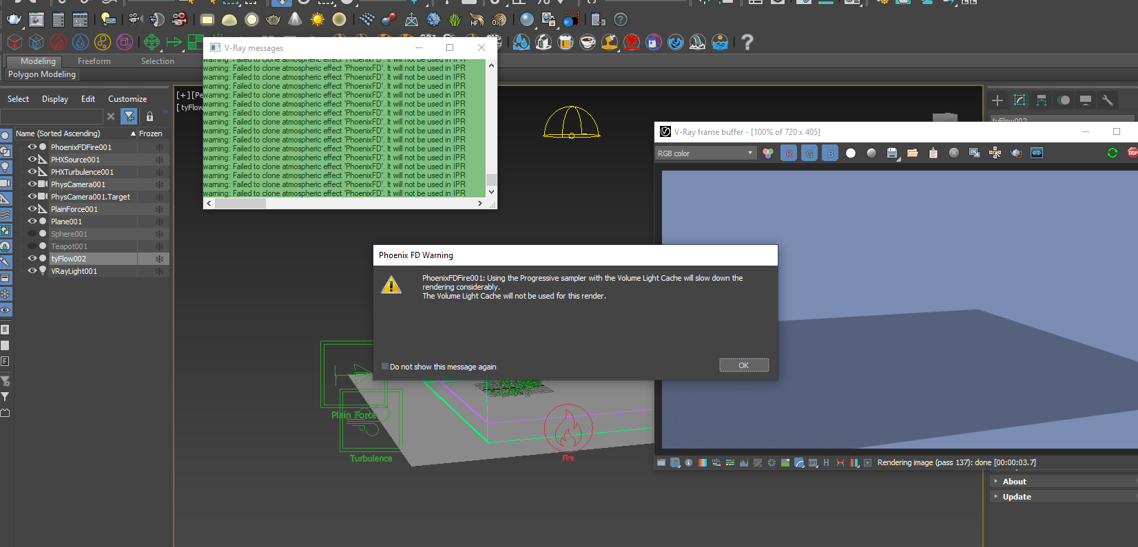
Task: Open the Customize menu in scene explorer
Action: click(127, 99)
